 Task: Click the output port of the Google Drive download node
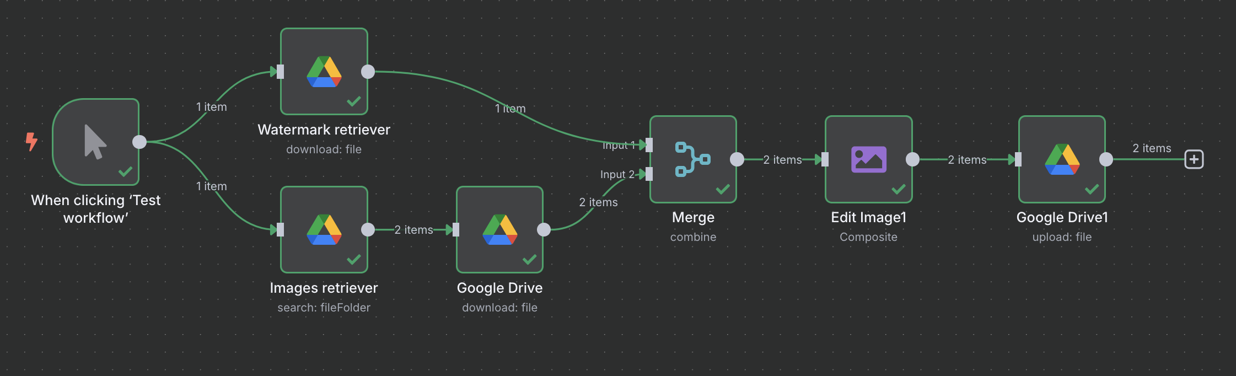click(x=544, y=229)
